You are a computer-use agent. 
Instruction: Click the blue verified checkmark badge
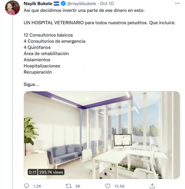tap(63, 4)
